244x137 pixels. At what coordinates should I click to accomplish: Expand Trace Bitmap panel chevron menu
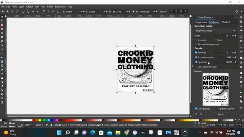click(x=236, y=18)
